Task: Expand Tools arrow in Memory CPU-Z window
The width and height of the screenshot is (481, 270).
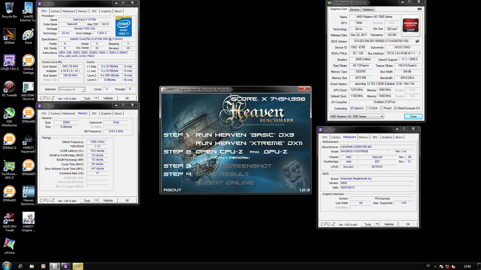Action: pyautogui.click(x=96, y=200)
